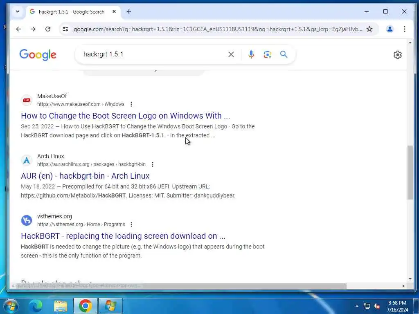Select the hackrgrt 1.5.1 Google Search tab
This screenshot has width=419, height=314.
tap(71, 12)
